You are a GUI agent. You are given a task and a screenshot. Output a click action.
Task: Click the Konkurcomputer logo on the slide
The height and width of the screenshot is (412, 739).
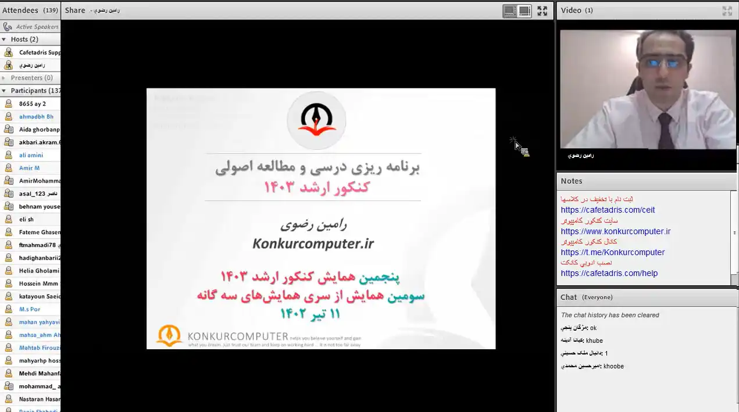[x=316, y=121]
